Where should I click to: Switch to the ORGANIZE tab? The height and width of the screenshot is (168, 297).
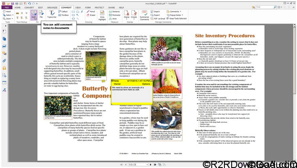(52, 8)
